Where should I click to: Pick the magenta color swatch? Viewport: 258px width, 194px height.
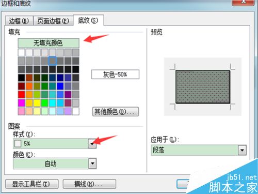[x=22, y=103]
